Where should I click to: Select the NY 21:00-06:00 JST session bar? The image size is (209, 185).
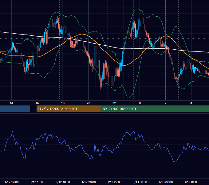click(x=155, y=109)
